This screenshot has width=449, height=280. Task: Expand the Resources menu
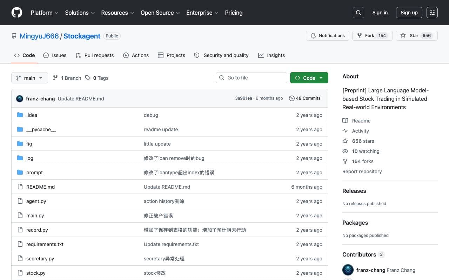[118, 13]
